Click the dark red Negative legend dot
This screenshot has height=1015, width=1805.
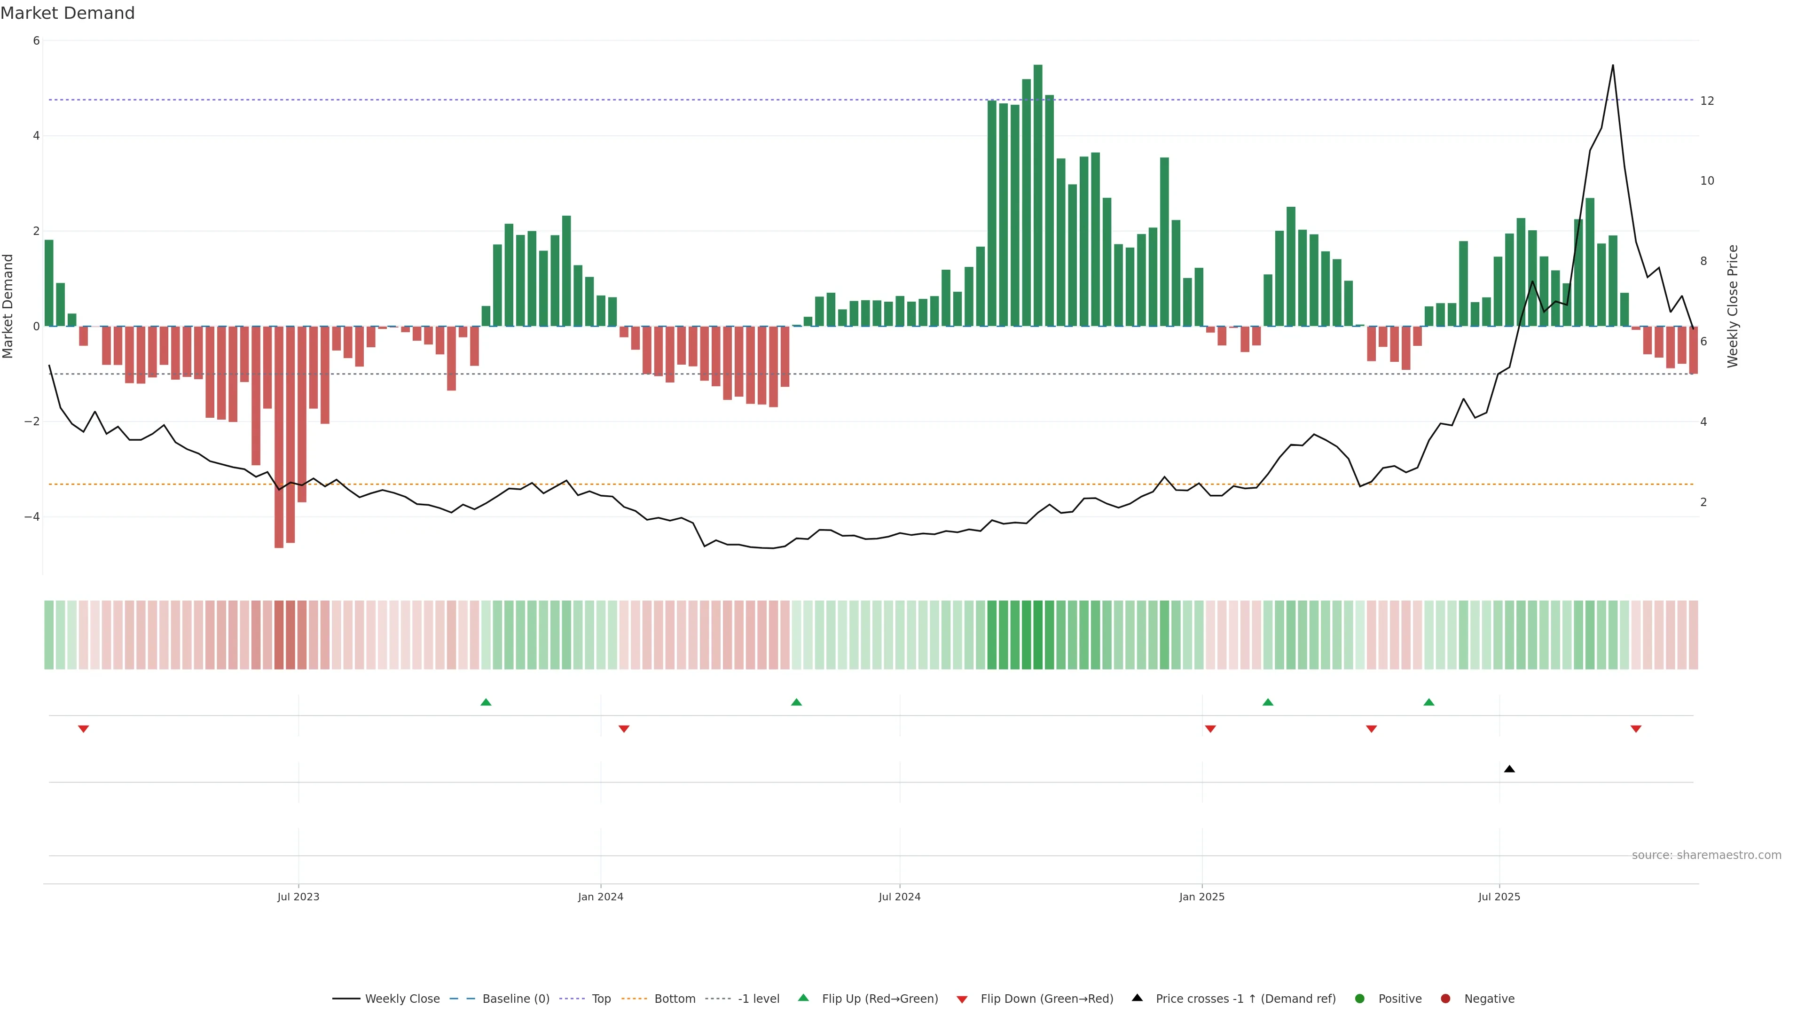tap(1445, 999)
